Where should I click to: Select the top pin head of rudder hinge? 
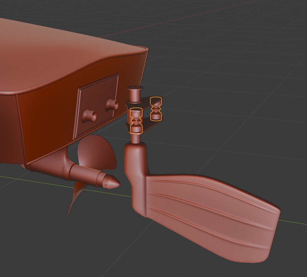pos(135,88)
